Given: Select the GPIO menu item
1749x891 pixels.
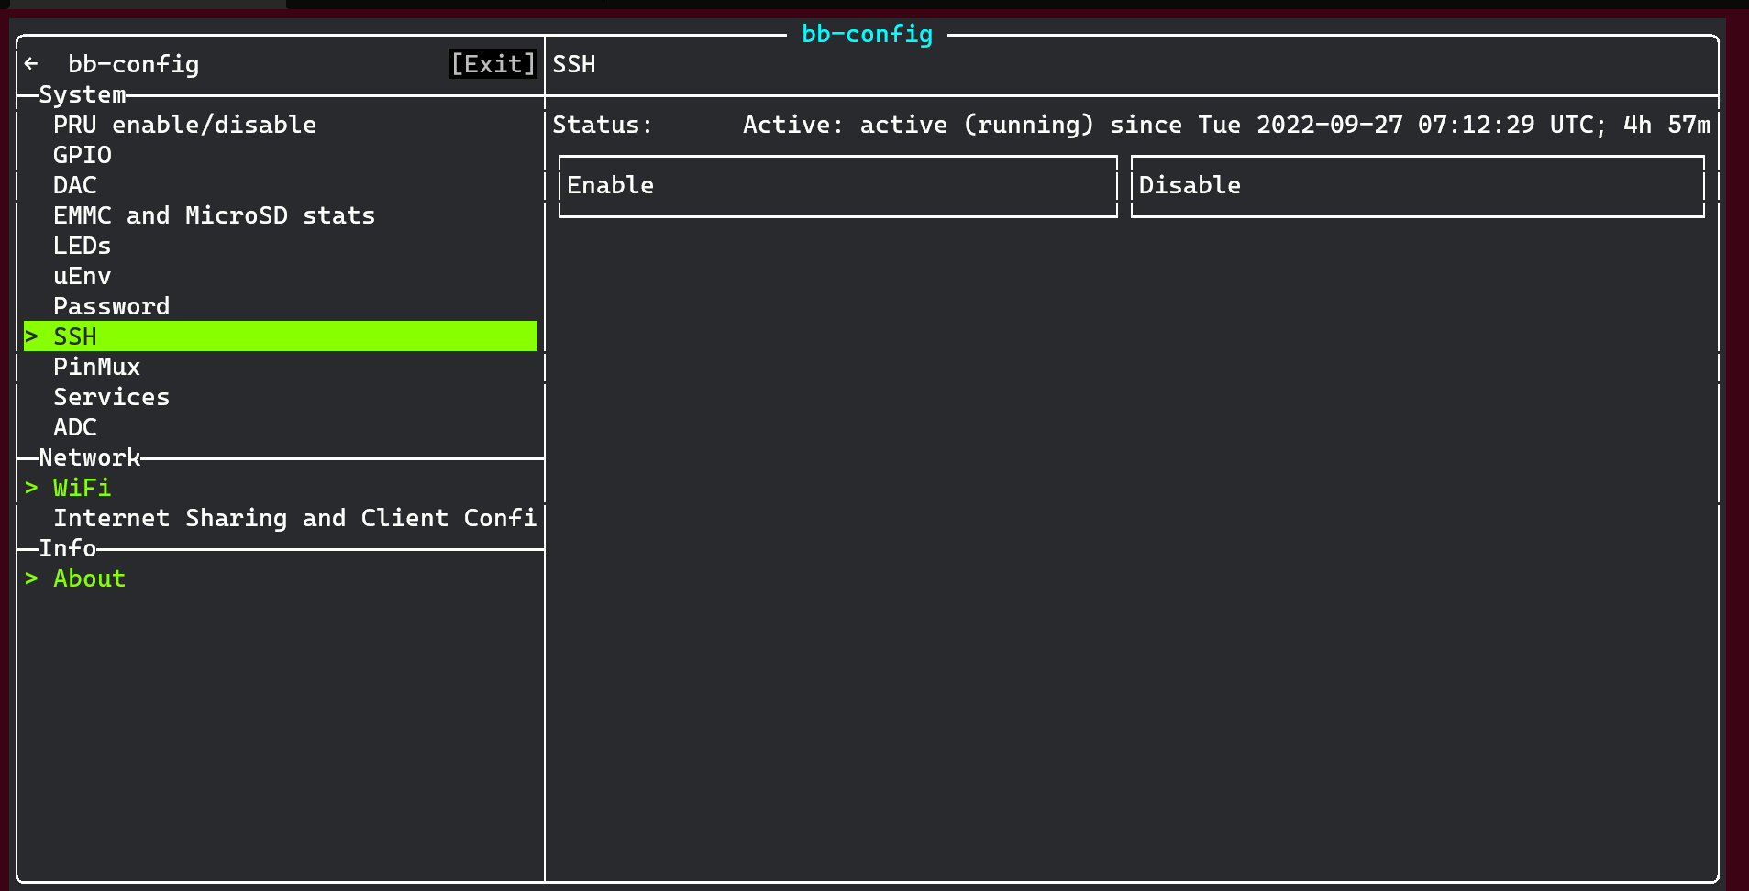Looking at the screenshot, I should pyautogui.click(x=83, y=155).
